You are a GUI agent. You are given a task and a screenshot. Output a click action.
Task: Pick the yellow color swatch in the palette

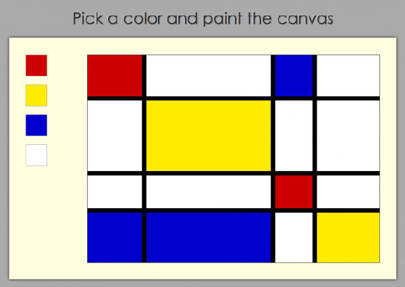click(36, 95)
